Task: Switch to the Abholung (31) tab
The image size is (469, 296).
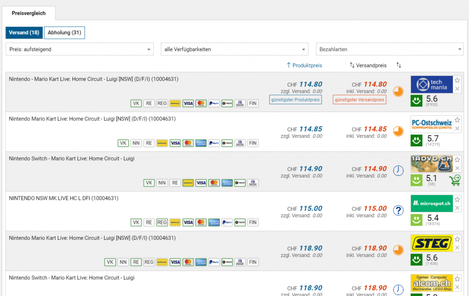Action: pos(64,32)
